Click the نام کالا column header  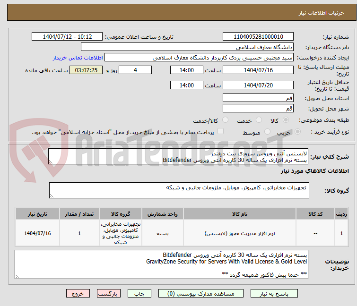[x=240, y=214]
